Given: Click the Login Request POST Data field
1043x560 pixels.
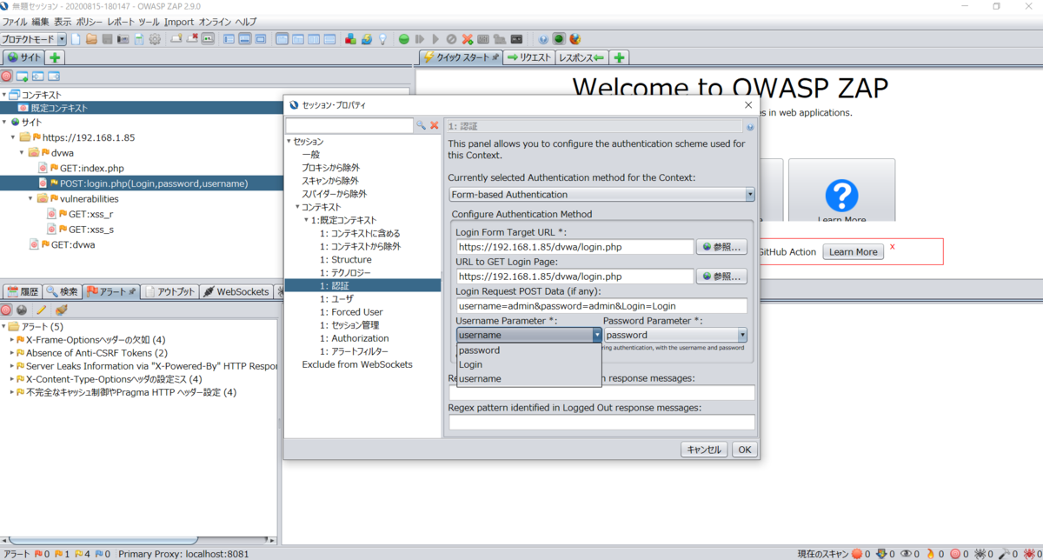Looking at the screenshot, I should (x=601, y=305).
